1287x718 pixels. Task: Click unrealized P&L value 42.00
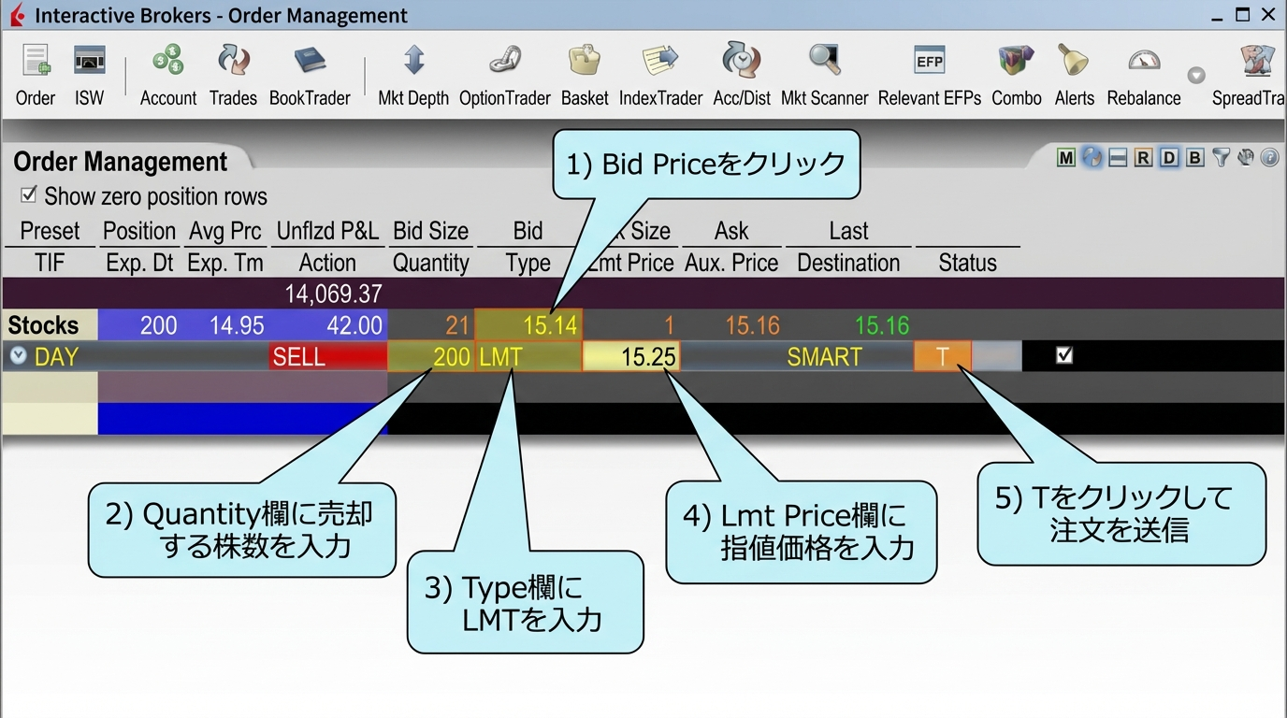[x=354, y=325]
